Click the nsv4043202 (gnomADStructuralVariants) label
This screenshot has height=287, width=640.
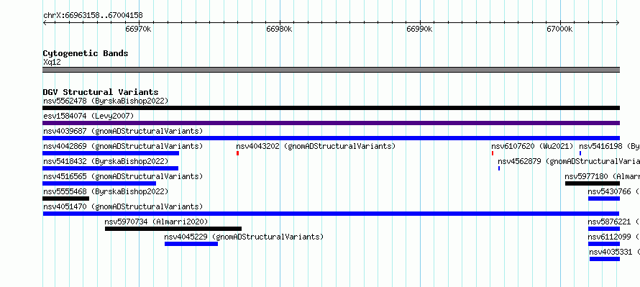(316, 146)
